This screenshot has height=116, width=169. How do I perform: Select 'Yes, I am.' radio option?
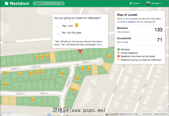tap(58, 26)
